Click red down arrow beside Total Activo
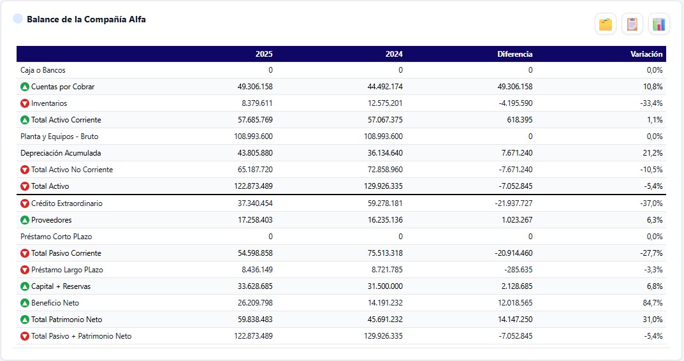684x361 pixels. coord(25,186)
